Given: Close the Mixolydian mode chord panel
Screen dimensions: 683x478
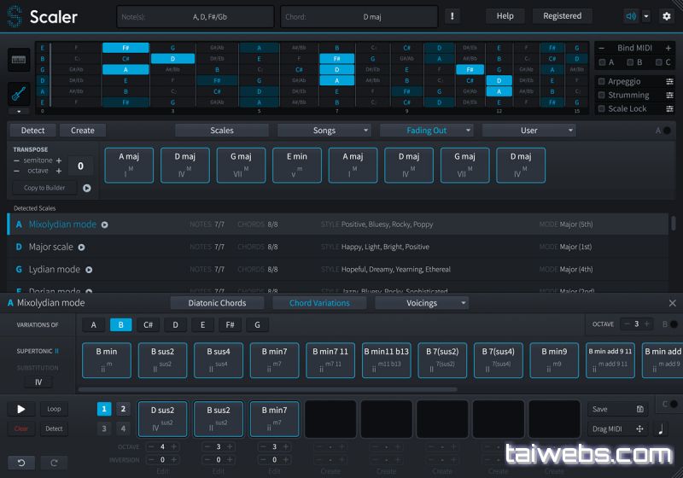Looking at the screenshot, I should point(673,303).
